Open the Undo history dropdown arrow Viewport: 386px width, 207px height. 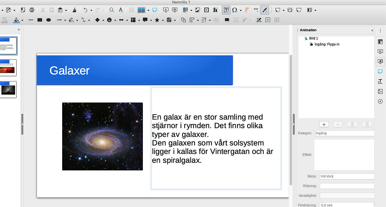click(x=91, y=10)
